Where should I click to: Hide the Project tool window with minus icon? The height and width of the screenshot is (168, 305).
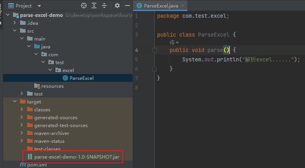(128, 6)
